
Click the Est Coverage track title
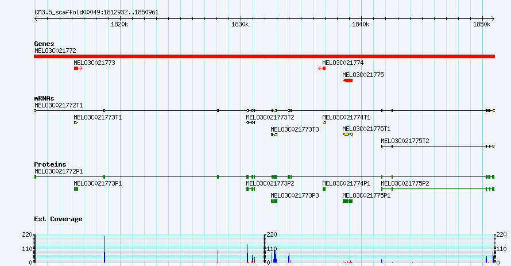[58, 219]
